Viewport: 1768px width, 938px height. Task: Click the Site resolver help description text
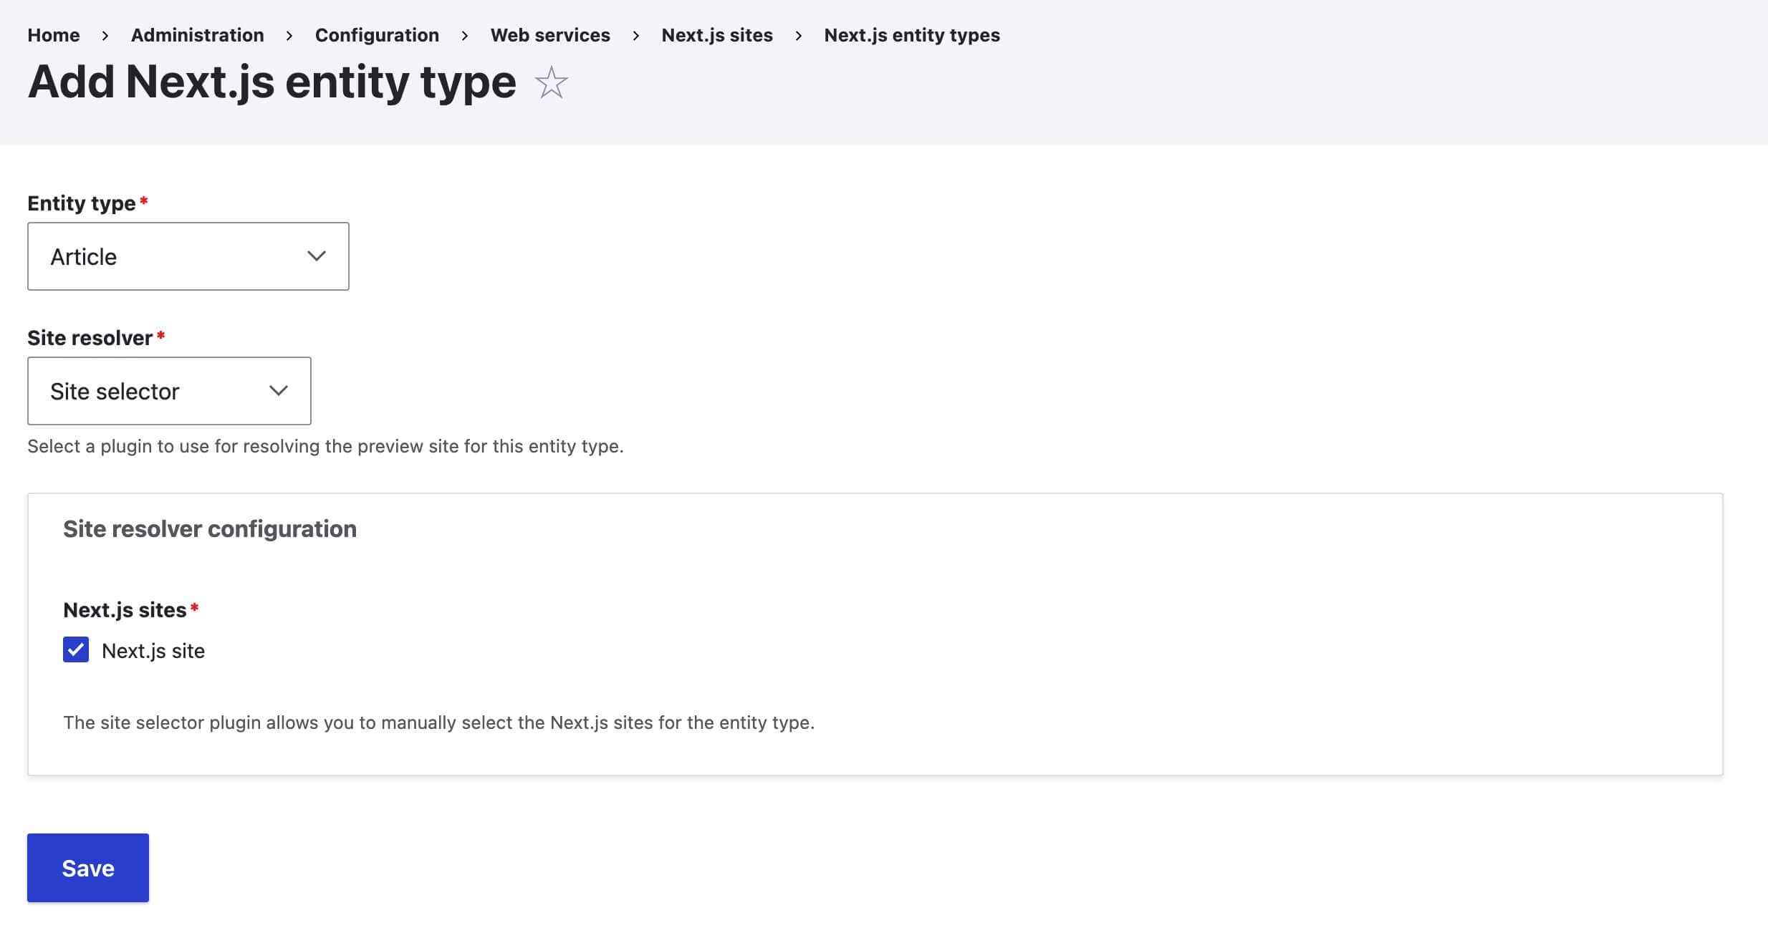tap(325, 446)
